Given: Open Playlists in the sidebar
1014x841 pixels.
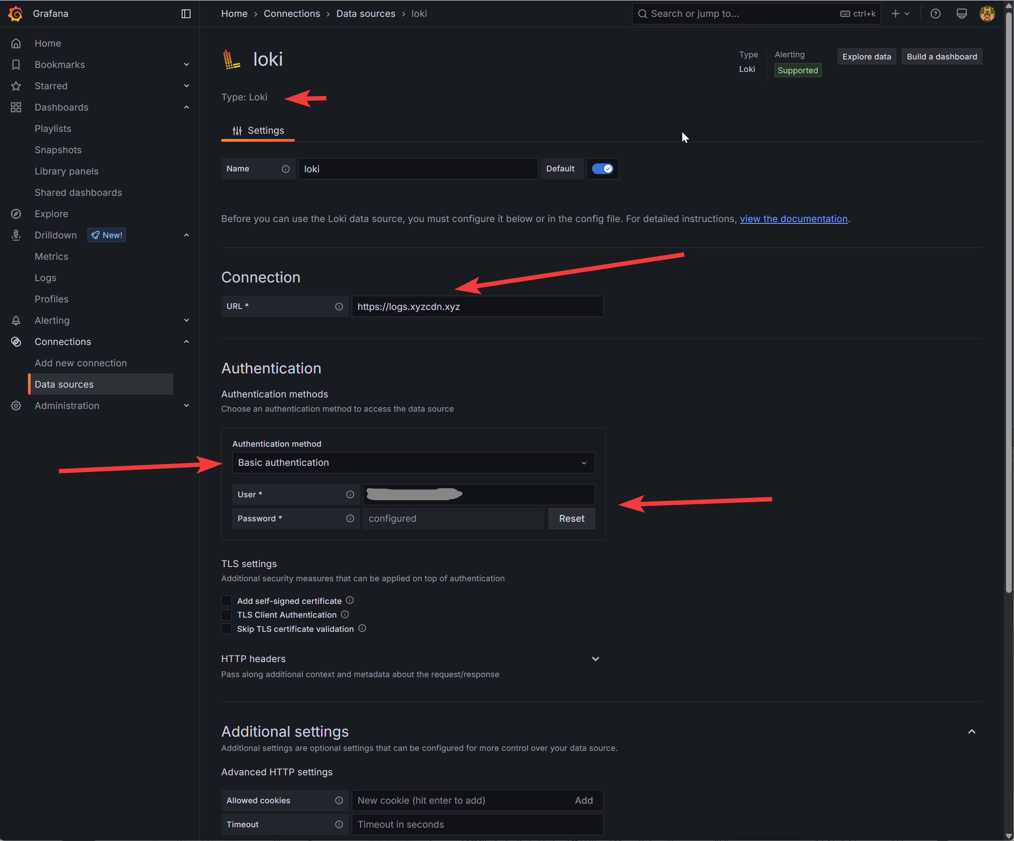Looking at the screenshot, I should pos(52,128).
